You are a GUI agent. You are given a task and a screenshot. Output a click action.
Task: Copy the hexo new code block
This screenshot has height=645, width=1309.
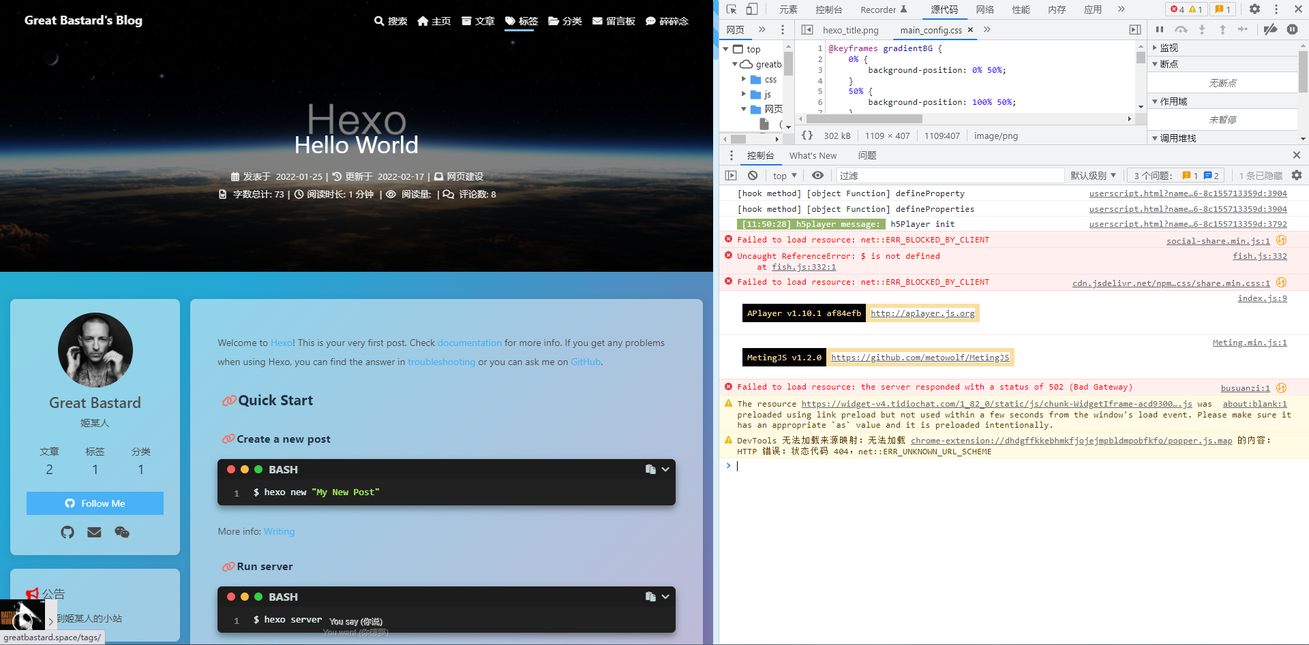click(x=650, y=469)
